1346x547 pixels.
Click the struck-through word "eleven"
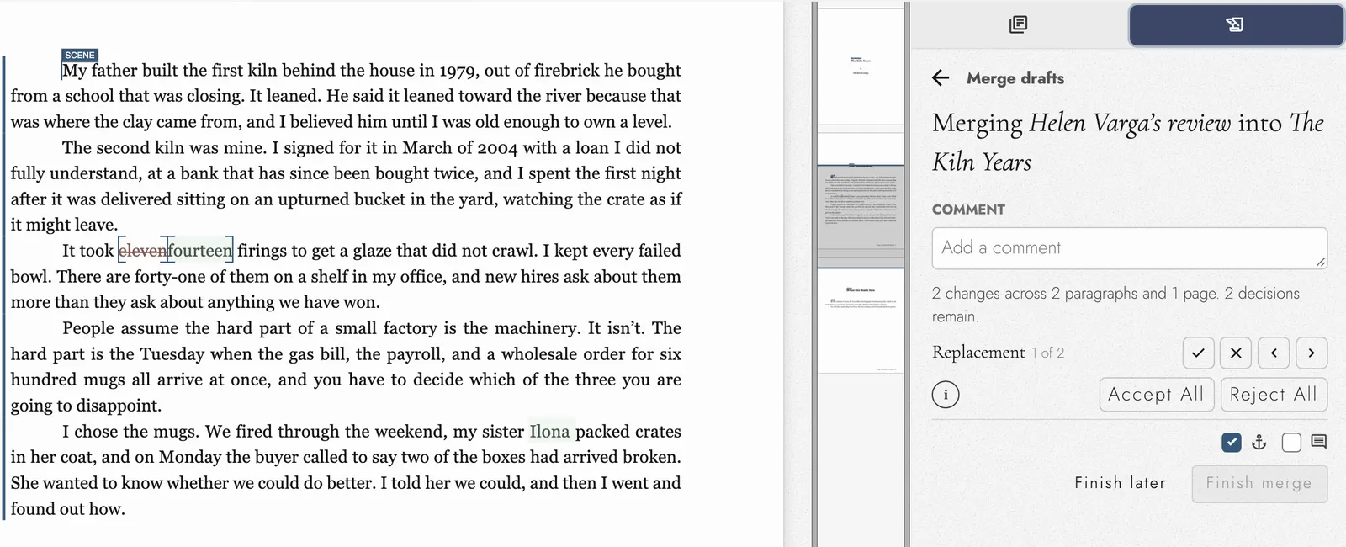click(x=143, y=251)
